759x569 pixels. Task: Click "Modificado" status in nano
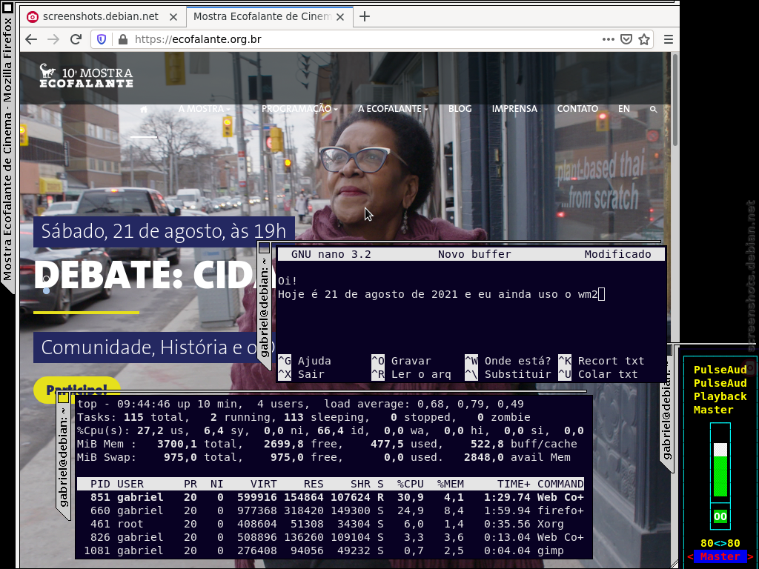[617, 255]
